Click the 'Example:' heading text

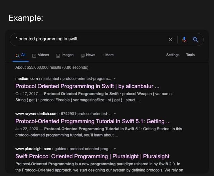(26, 18)
